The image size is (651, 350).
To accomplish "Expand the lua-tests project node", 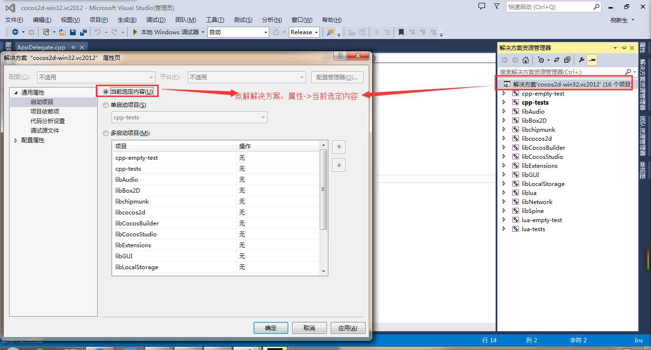I will pyautogui.click(x=504, y=229).
